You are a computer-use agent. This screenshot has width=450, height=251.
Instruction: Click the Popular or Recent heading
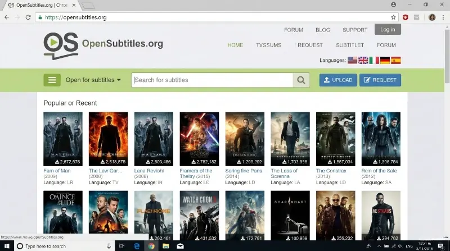pos(70,103)
